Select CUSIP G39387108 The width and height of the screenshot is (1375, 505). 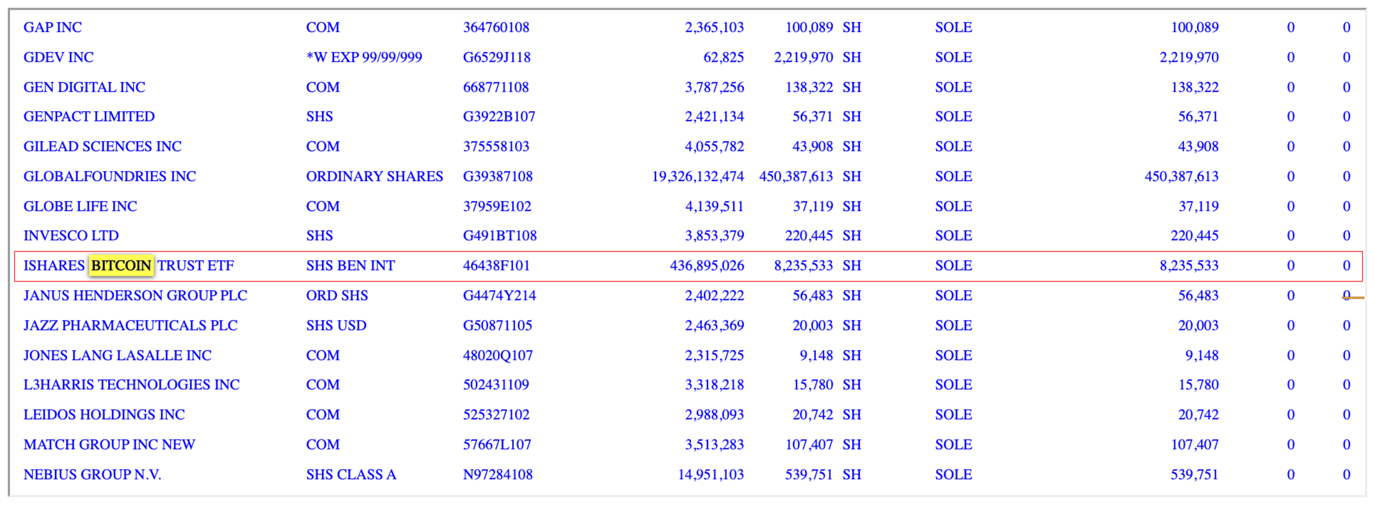pos(498,176)
